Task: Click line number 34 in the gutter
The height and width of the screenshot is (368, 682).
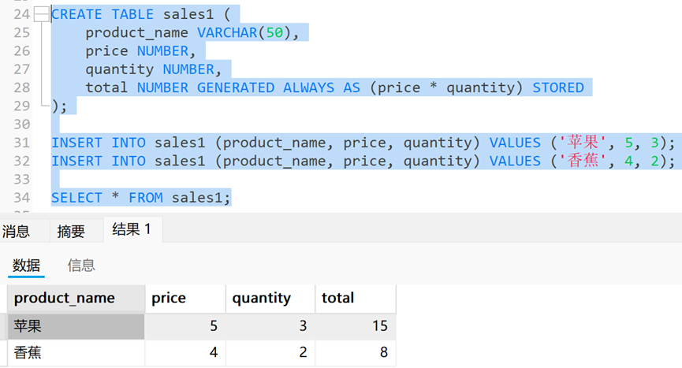Action: 21,198
